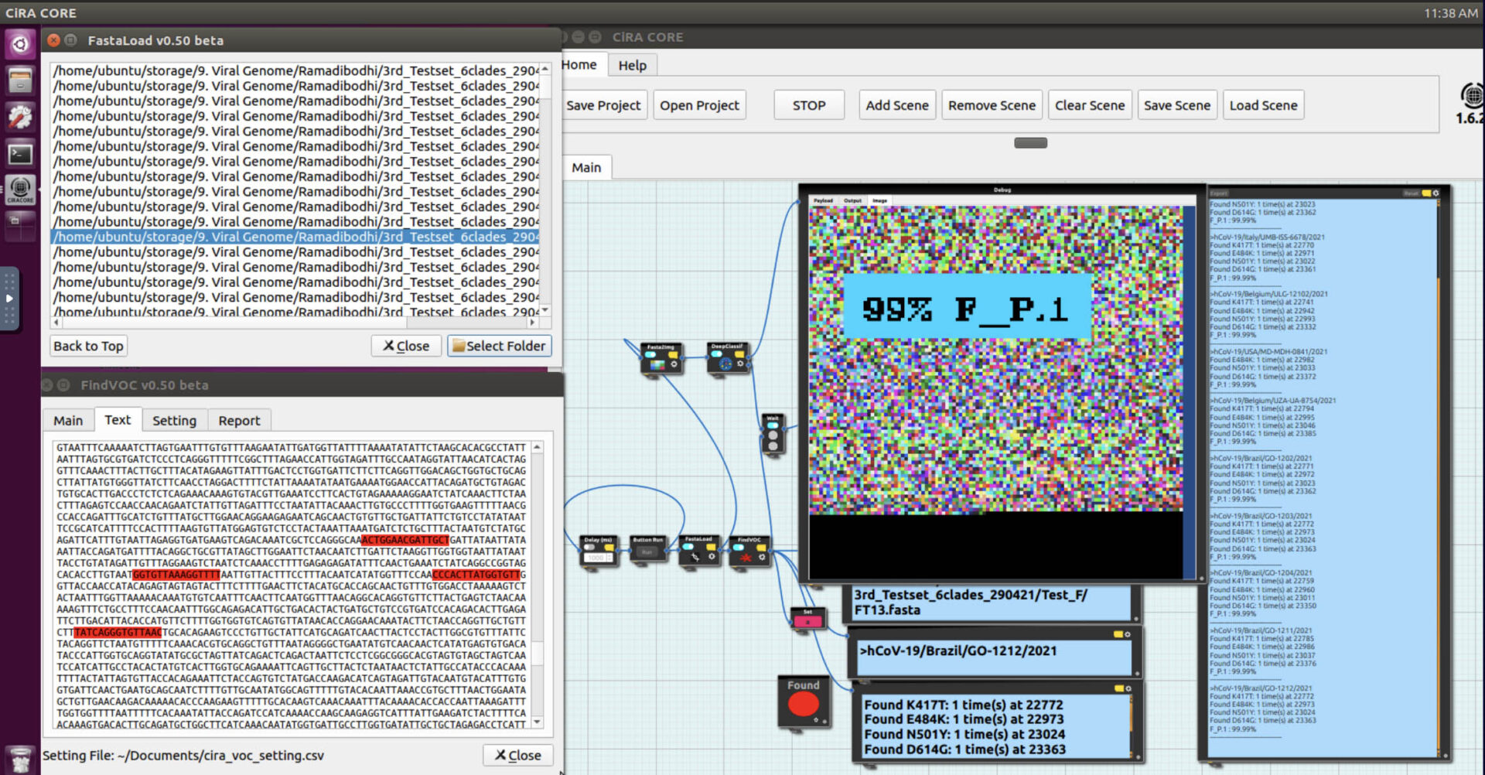Click the DeepClassif node gear icon
Screen dimensions: 1485x775
coord(740,364)
